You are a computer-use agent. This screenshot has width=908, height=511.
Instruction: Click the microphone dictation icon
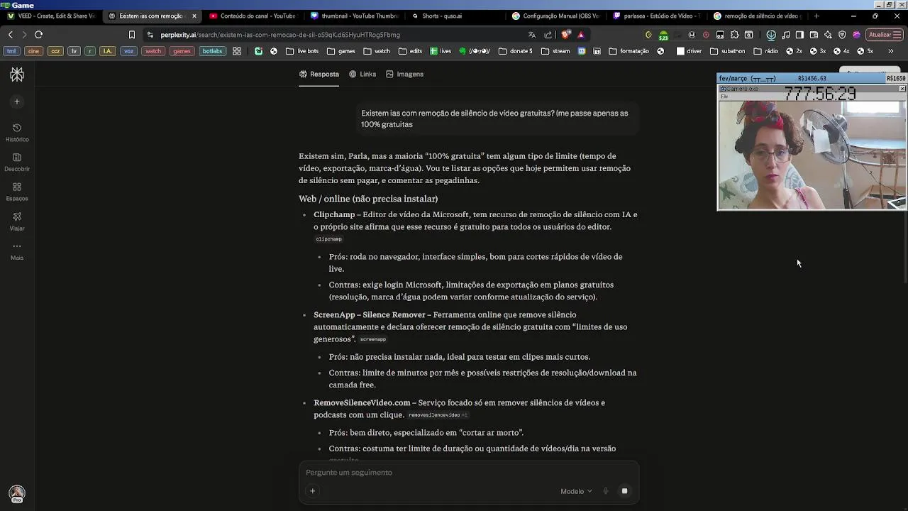(x=606, y=491)
